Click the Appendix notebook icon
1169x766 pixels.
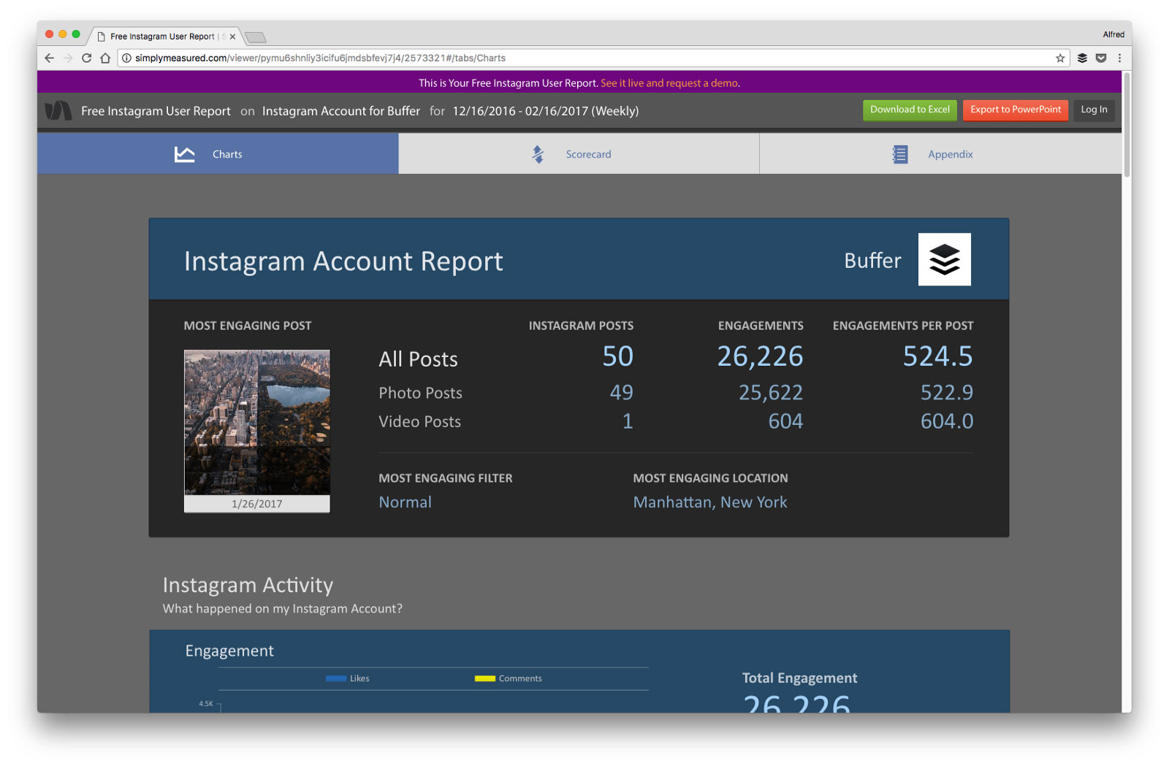click(900, 154)
